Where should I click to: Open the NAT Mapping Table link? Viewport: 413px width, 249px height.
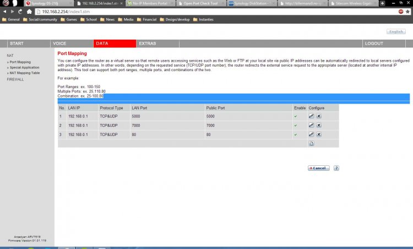[24, 73]
